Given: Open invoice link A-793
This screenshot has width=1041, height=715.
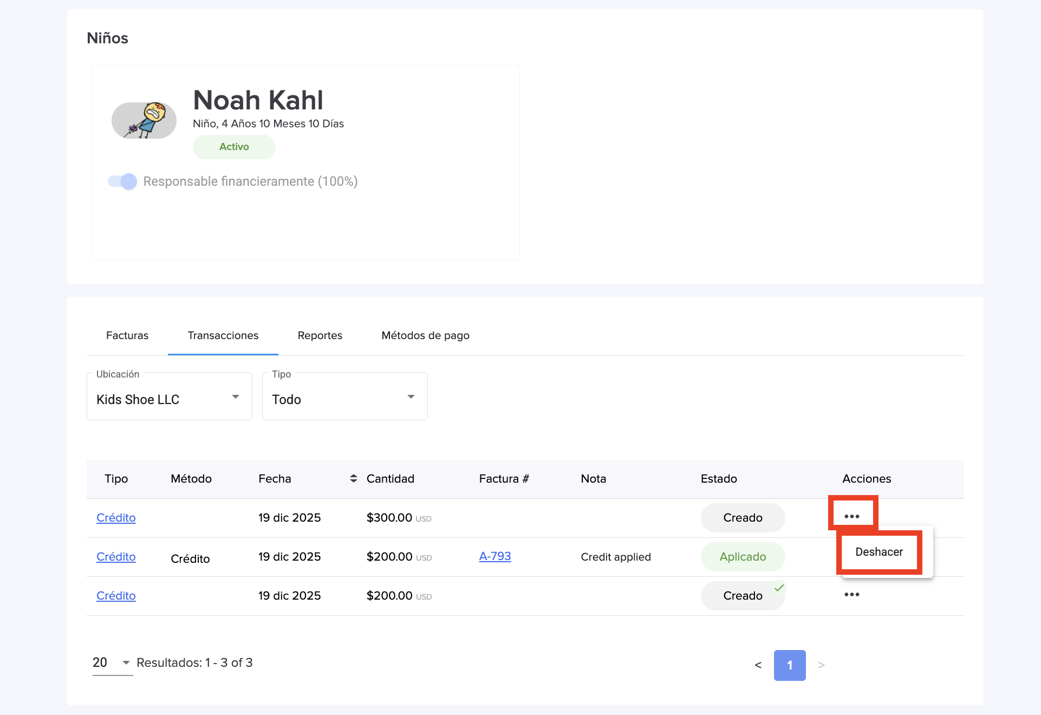Looking at the screenshot, I should [x=495, y=556].
